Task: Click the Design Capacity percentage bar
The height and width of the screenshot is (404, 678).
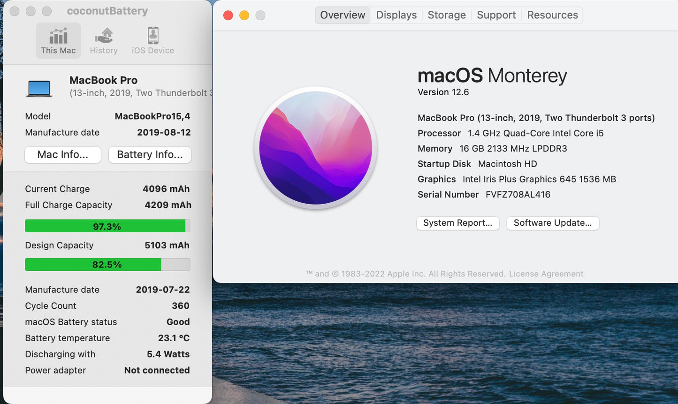Action: (x=107, y=264)
